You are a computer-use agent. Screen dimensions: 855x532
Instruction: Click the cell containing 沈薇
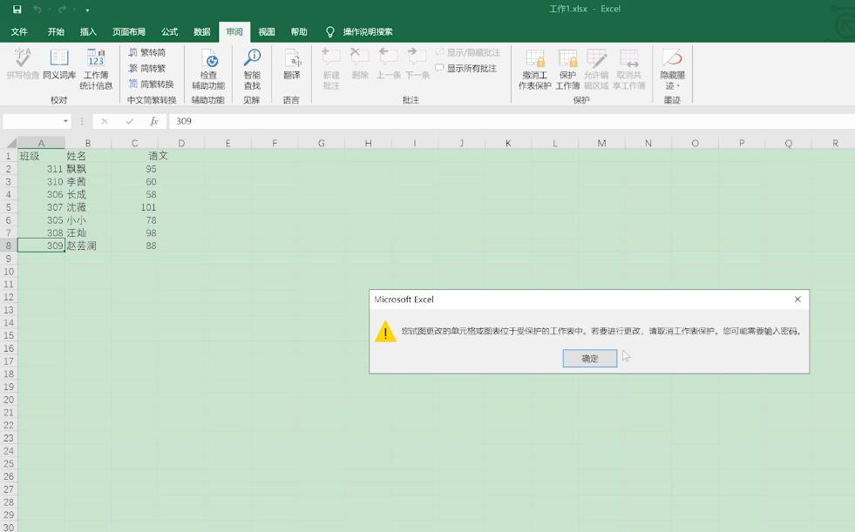(x=88, y=207)
